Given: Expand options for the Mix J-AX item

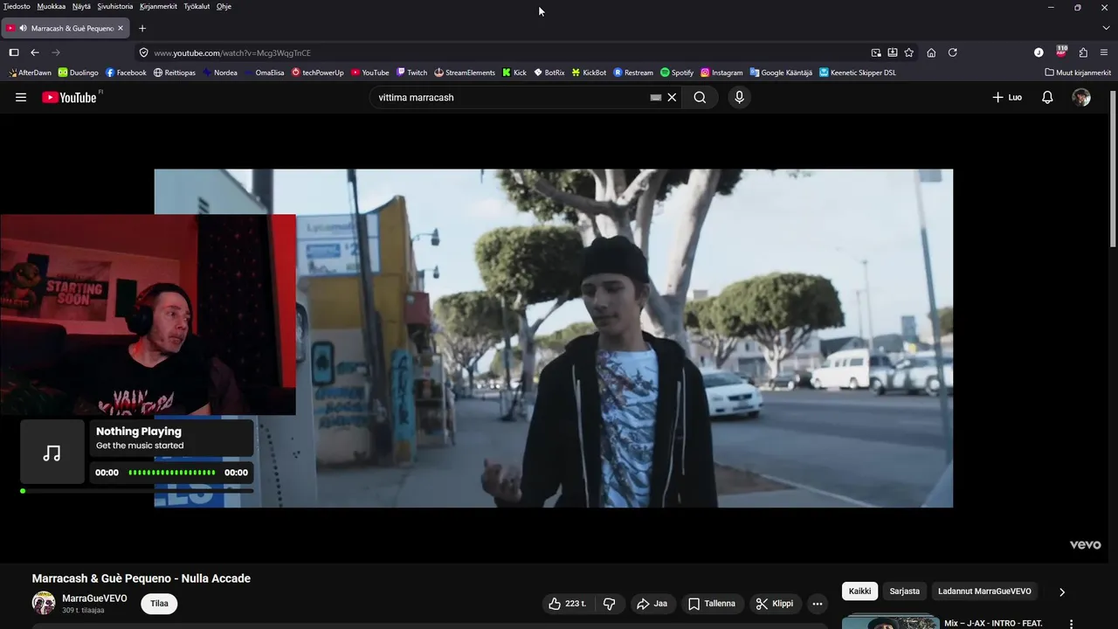Looking at the screenshot, I should click(x=1072, y=624).
